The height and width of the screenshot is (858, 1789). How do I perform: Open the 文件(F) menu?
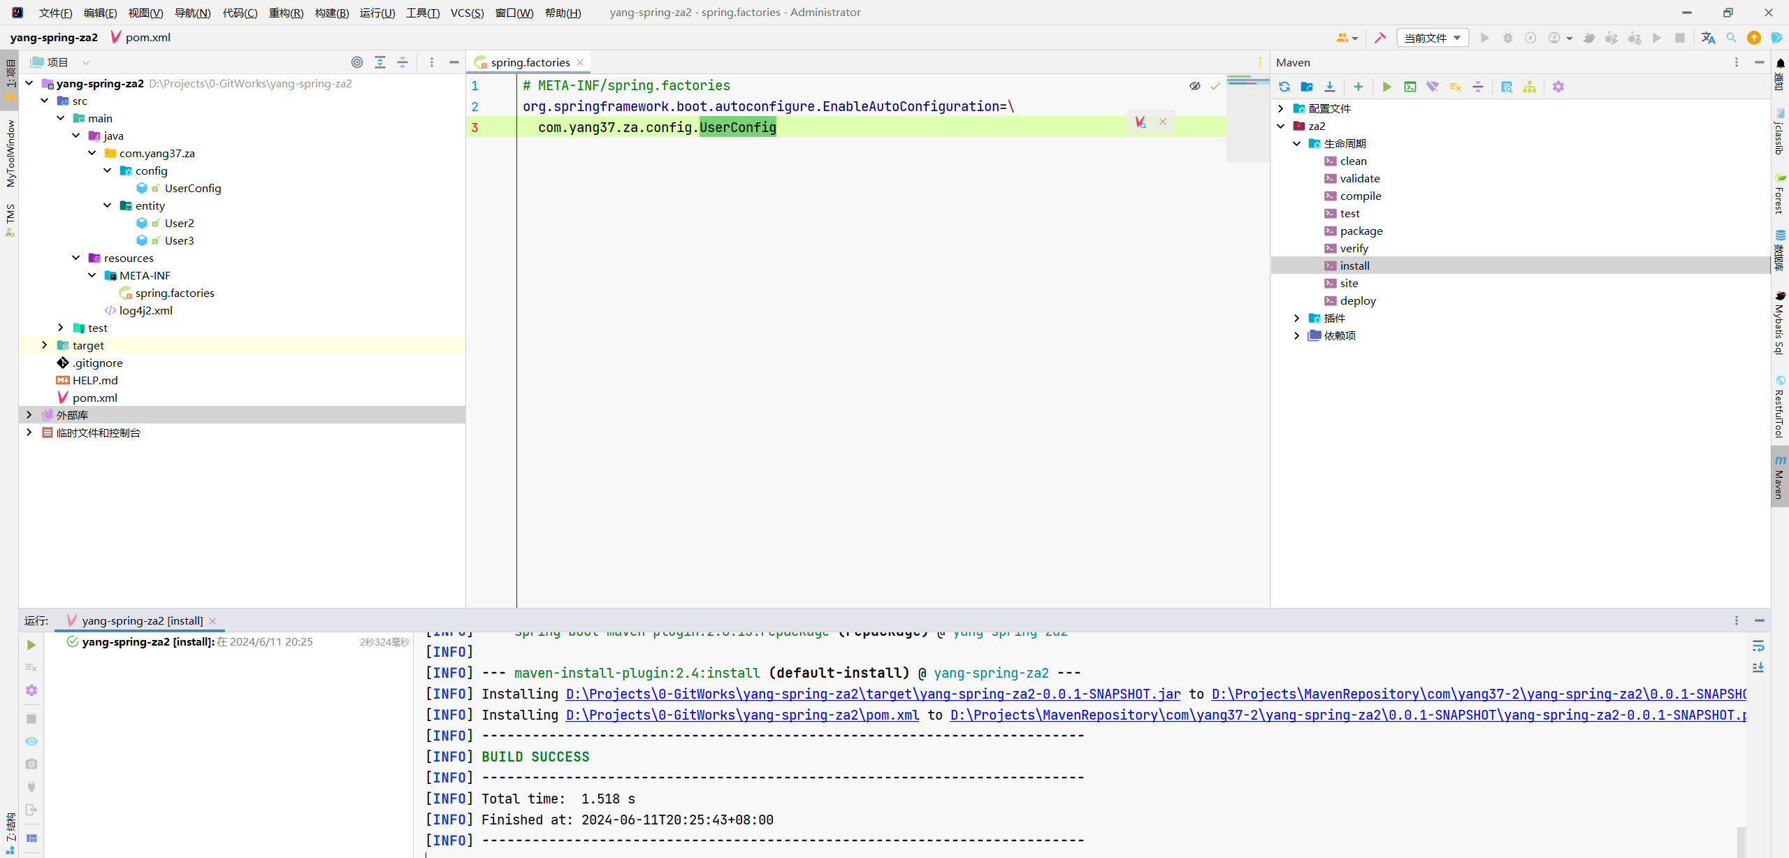point(55,13)
